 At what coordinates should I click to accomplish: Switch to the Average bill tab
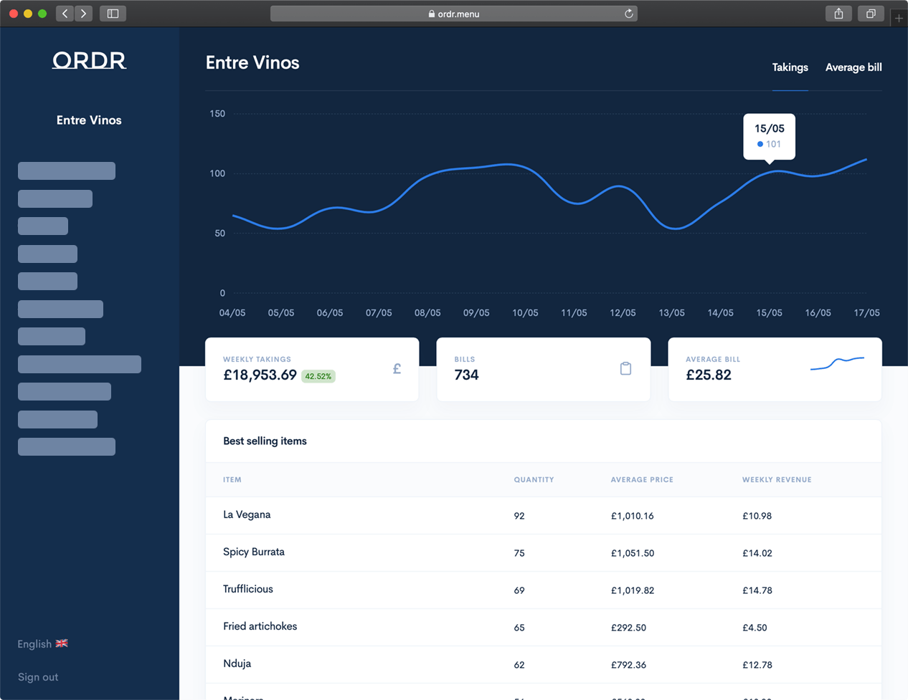pyautogui.click(x=853, y=67)
